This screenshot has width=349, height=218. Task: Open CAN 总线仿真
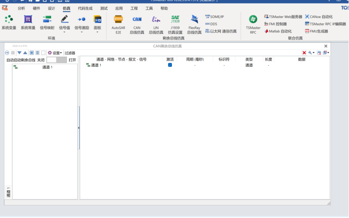[x=137, y=24]
